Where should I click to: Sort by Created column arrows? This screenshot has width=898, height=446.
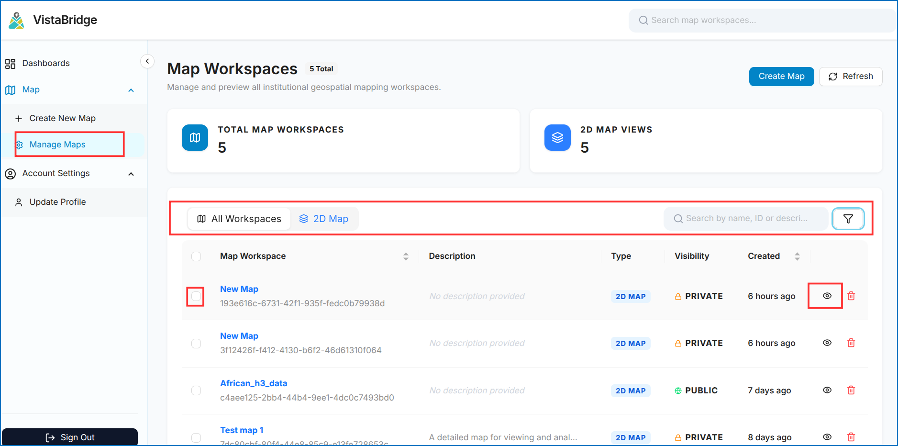point(797,256)
